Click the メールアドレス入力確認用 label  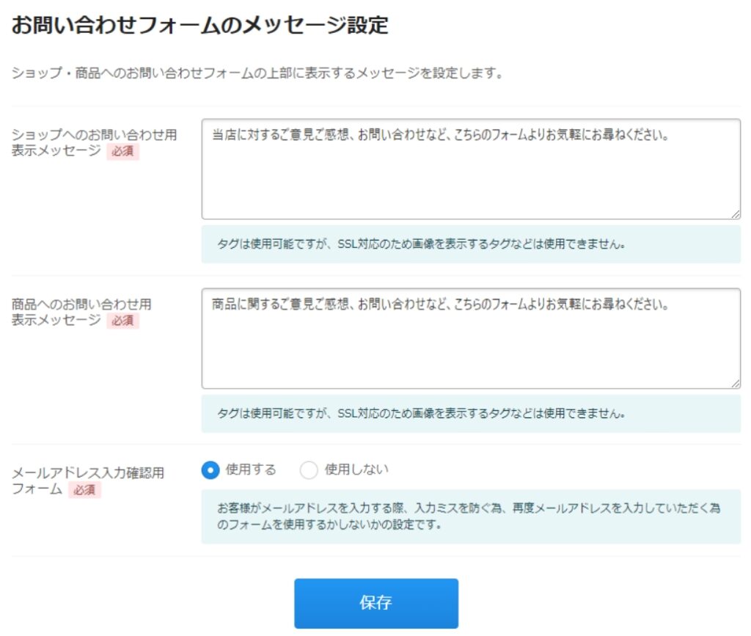(x=88, y=473)
